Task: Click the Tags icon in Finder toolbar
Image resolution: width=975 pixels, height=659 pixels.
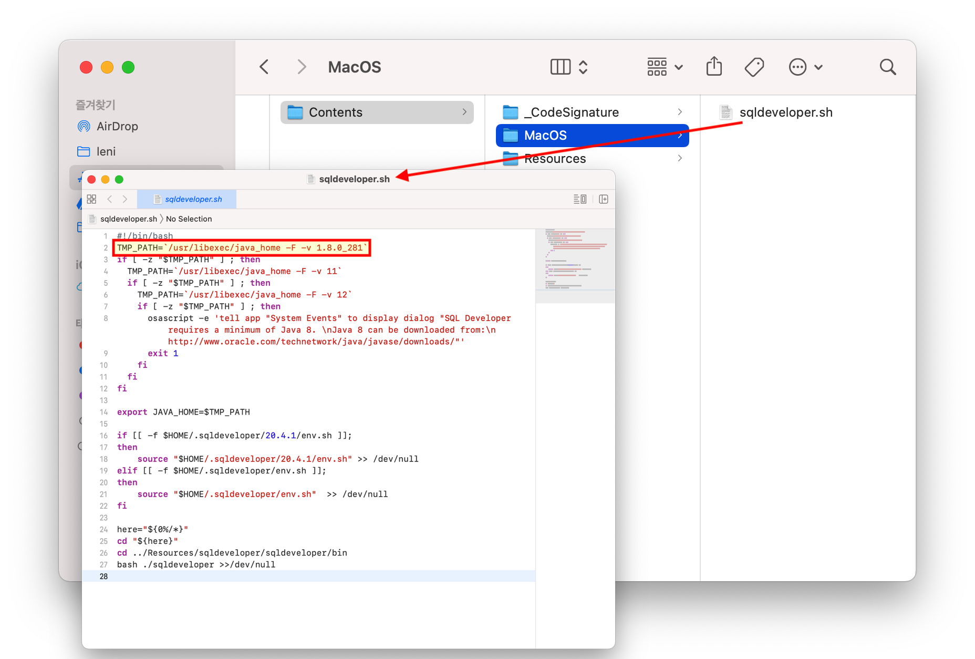Action: [x=754, y=67]
